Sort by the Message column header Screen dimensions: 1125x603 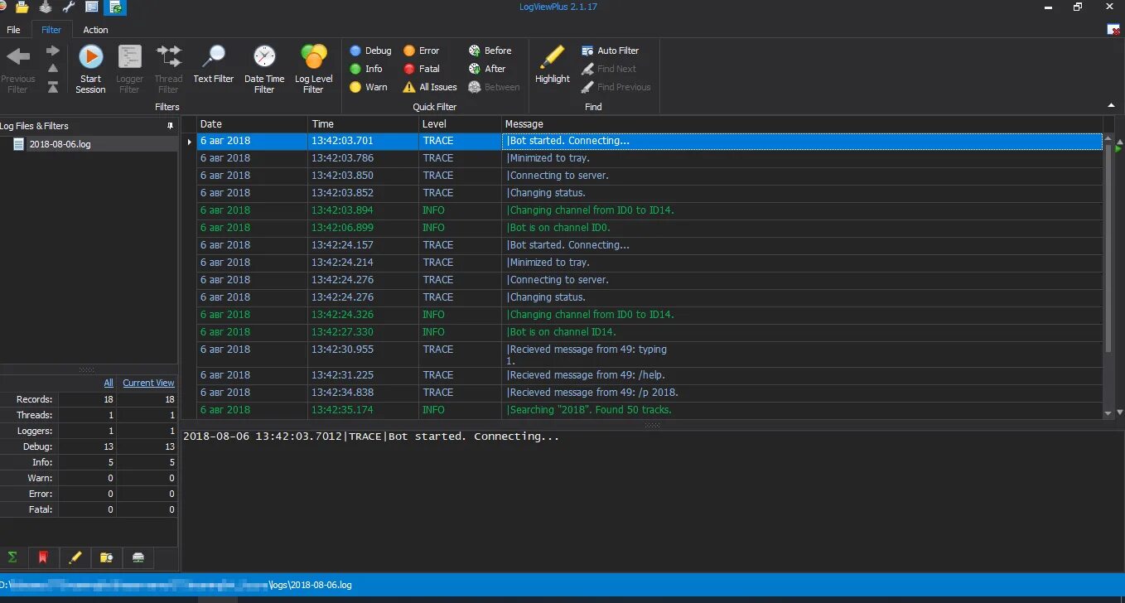(x=802, y=124)
